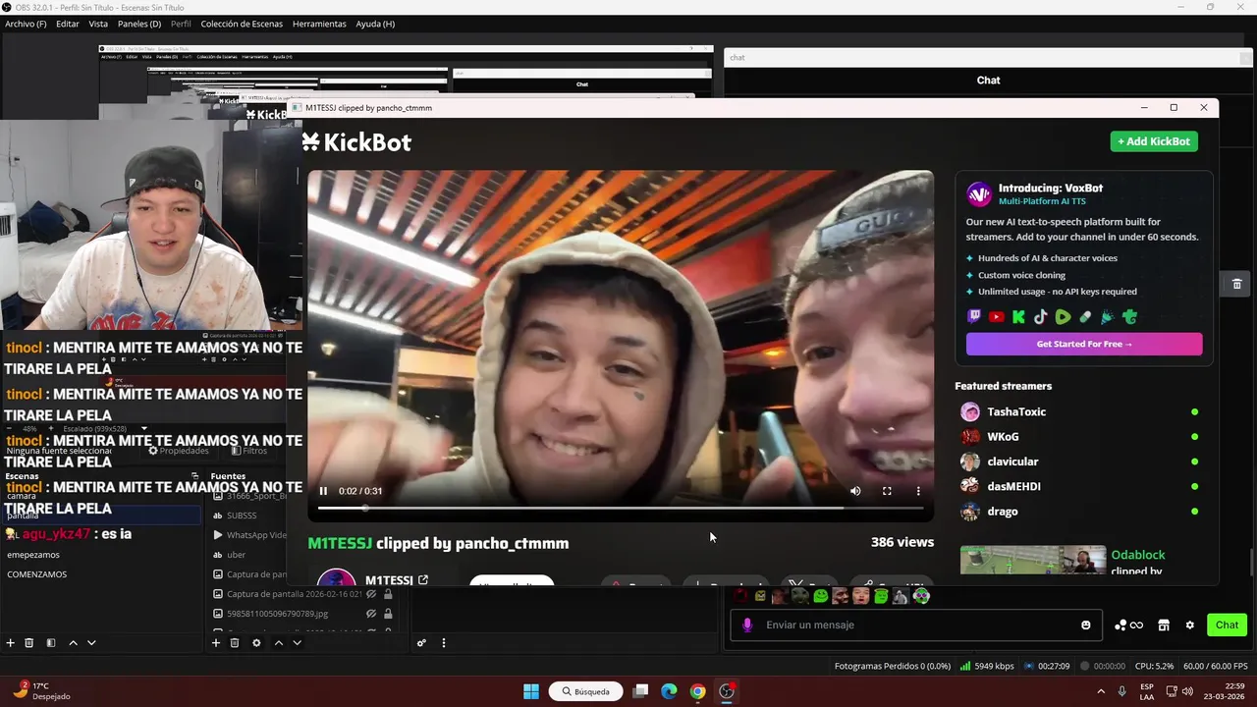Open the emoji picker in chat input

tap(1085, 625)
